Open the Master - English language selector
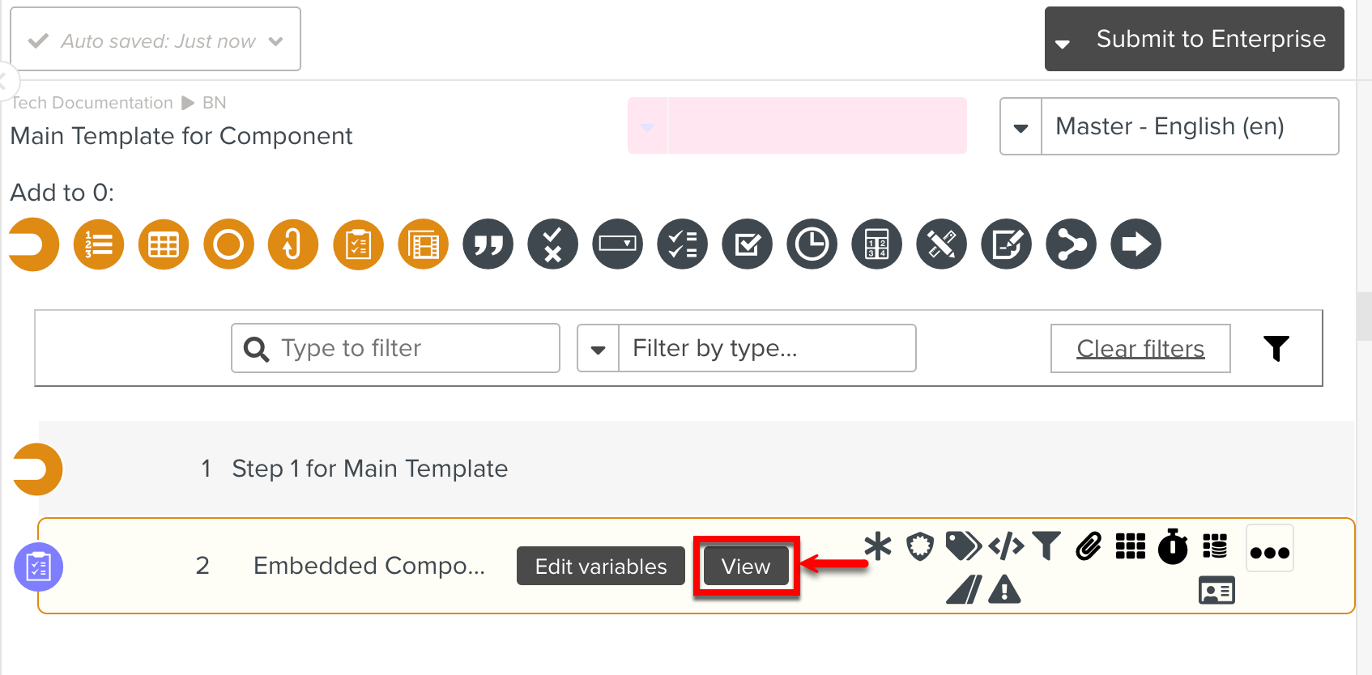This screenshot has height=675, width=1372. 1020,126
